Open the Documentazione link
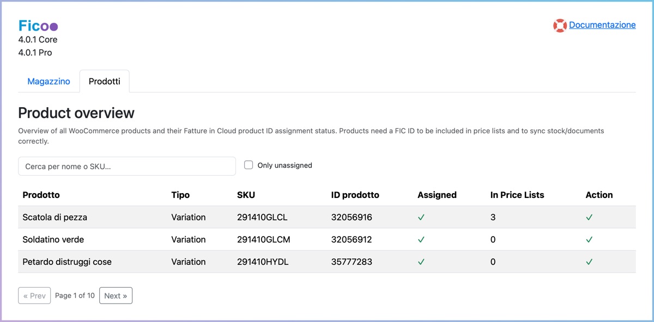 pos(602,25)
